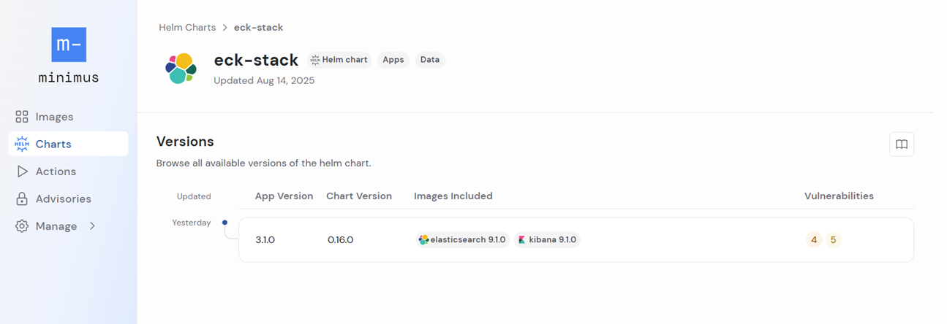This screenshot has width=947, height=324.
Task: Click the Images grid icon in sidebar
Action: 22,117
